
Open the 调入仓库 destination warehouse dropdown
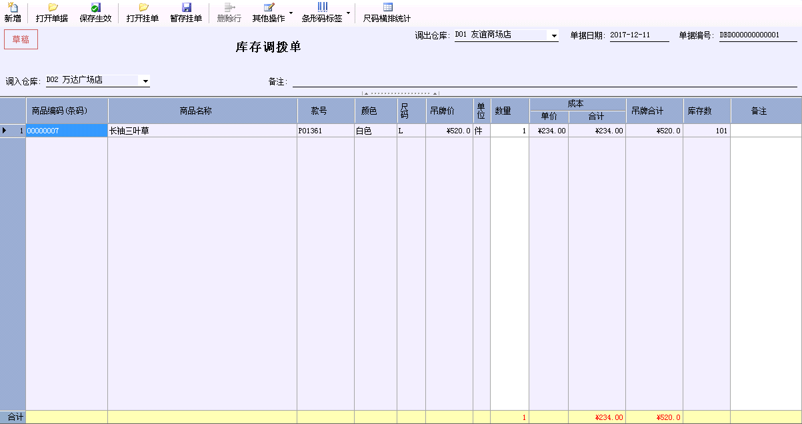click(x=146, y=80)
